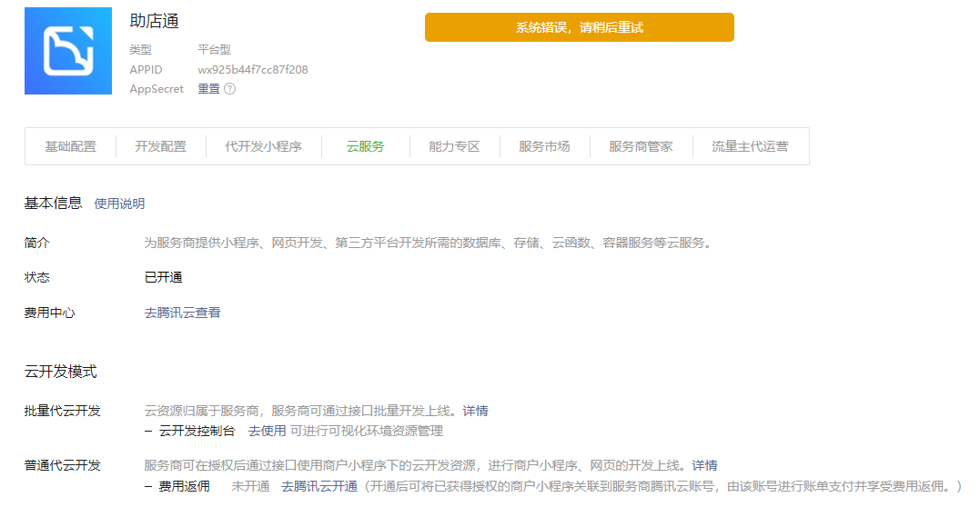The height and width of the screenshot is (507, 980).
Task: Click the AppSecret label
Action: pos(157,89)
